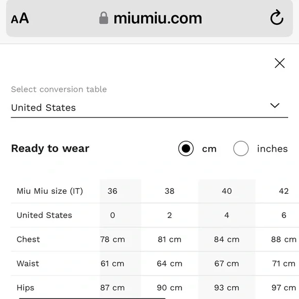Click the Miu Miu size (IT) row label
This screenshot has height=299, width=299.
50,191
